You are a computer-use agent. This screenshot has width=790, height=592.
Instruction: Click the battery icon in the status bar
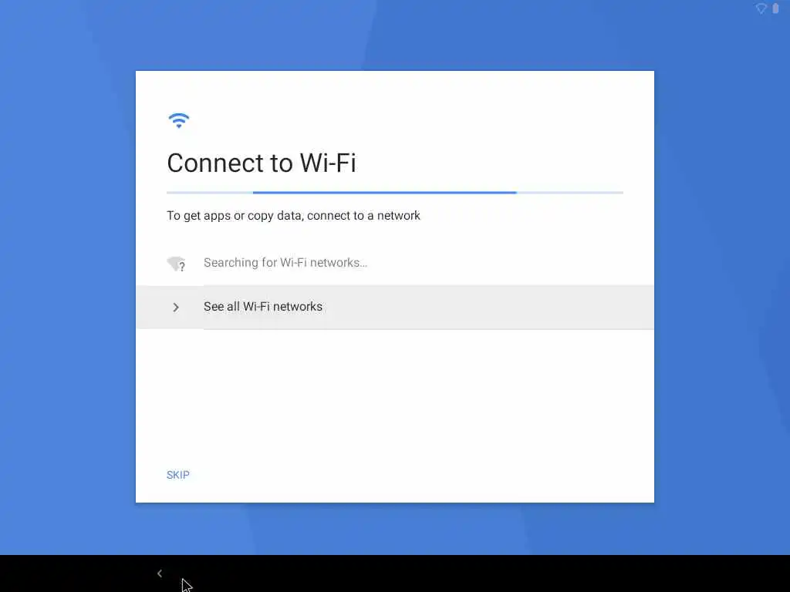775,8
